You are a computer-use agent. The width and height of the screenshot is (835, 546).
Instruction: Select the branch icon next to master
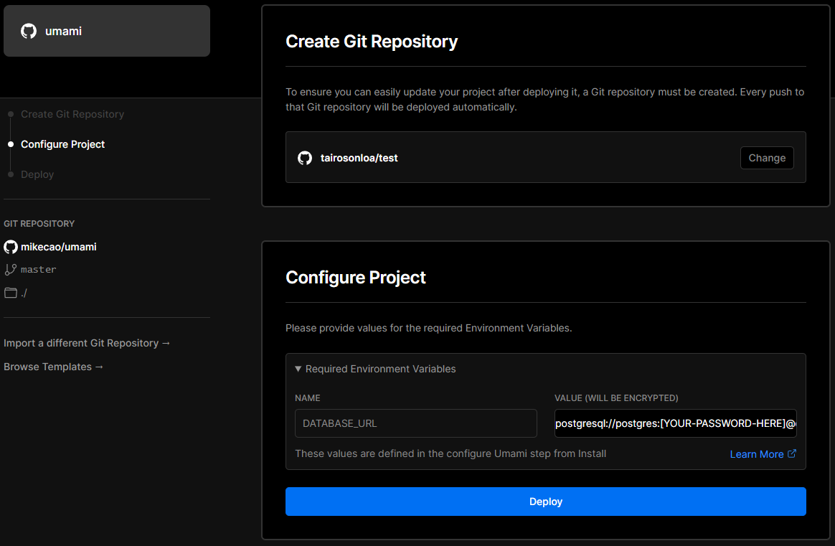(10, 269)
